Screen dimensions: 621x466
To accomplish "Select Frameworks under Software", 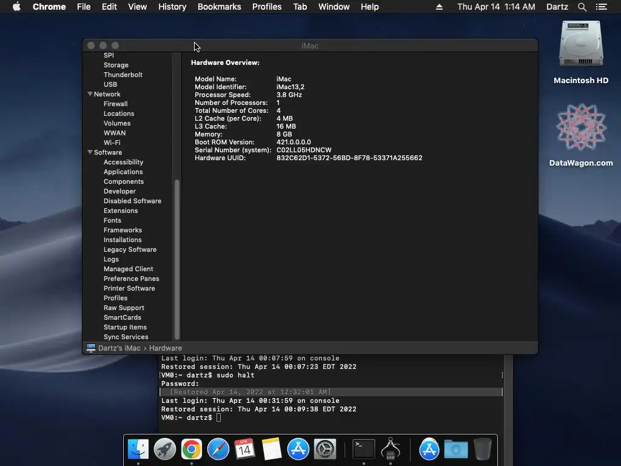I will [123, 230].
